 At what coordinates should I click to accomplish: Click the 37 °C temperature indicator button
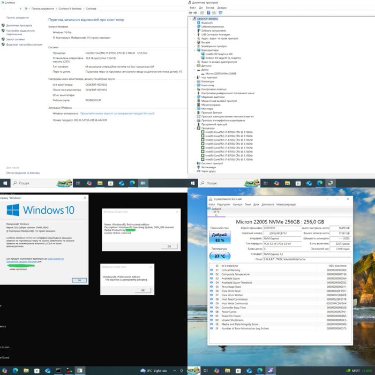click(x=220, y=256)
